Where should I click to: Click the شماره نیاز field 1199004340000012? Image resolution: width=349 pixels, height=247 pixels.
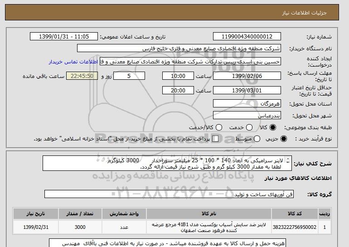click(247, 37)
